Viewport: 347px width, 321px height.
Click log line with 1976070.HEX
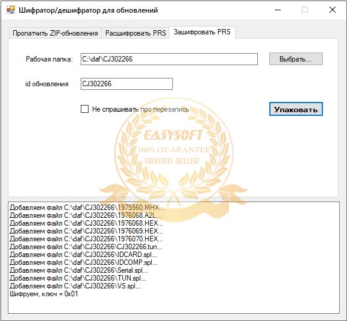(86, 239)
